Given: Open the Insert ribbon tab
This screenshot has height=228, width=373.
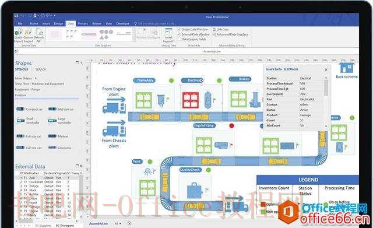Looking at the screenshot, I should 46,23.
